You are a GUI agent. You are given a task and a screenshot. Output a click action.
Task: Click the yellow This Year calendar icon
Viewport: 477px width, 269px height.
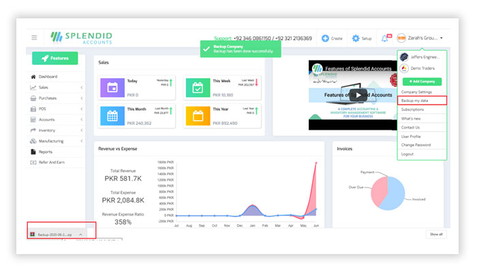tap(198, 116)
